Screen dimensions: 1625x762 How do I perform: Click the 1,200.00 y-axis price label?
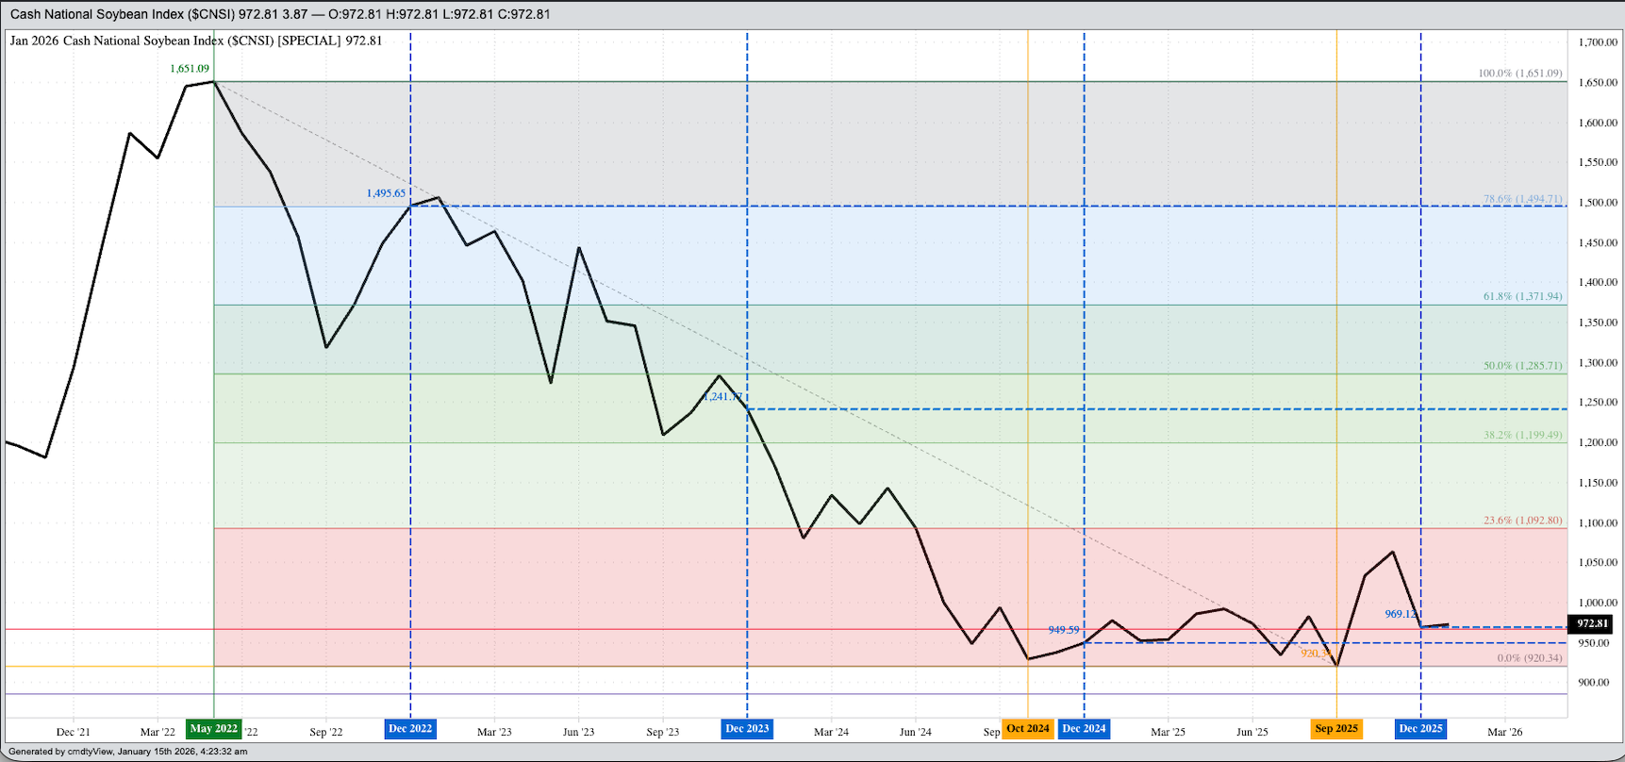1597,442
